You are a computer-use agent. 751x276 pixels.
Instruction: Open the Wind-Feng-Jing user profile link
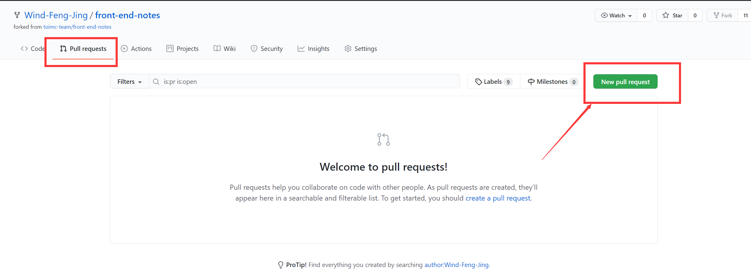point(56,15)
